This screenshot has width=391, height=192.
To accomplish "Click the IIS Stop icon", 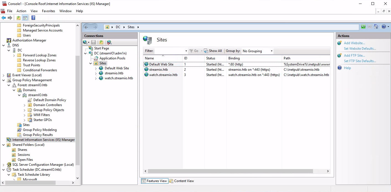I will point(370,27).
